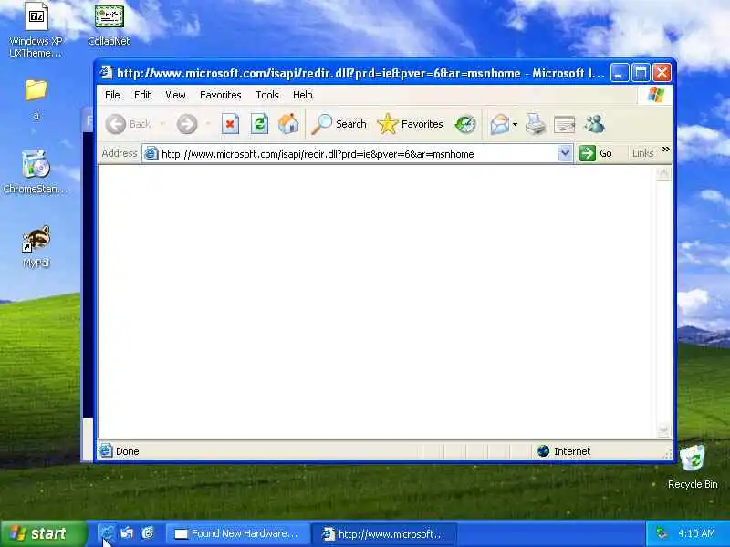Switch to Found New Hardware taskbar button
The image size is (730, 547).
click(x=237, y=533)
